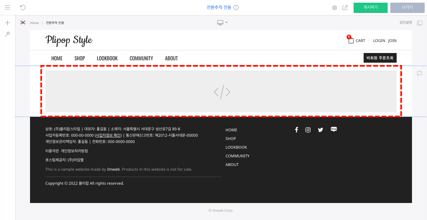Click the red cart count badge
Image resolution: width=427 pixels, height=220 pixels.
coord(349,37)
